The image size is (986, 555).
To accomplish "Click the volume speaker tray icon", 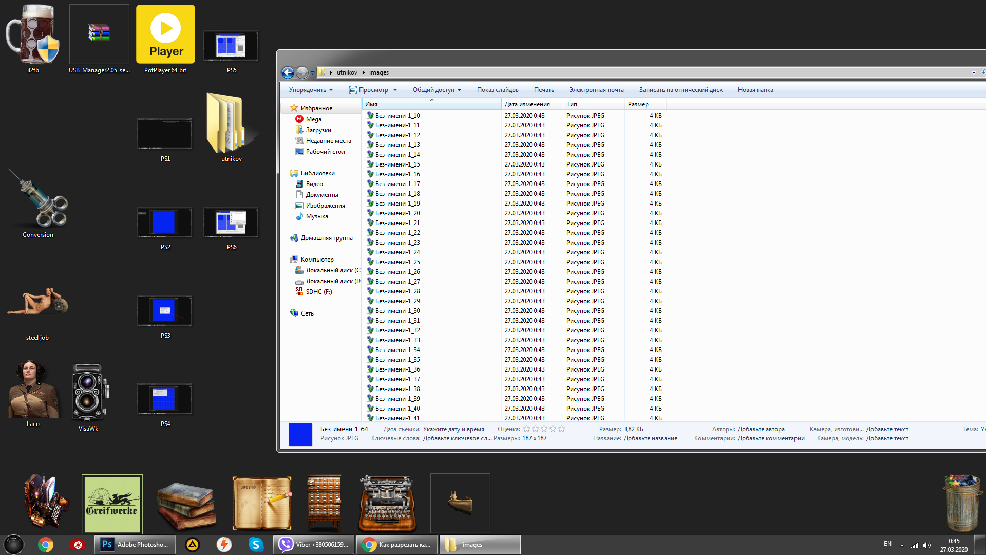I will pyautogui.click(x=927, y=545).
